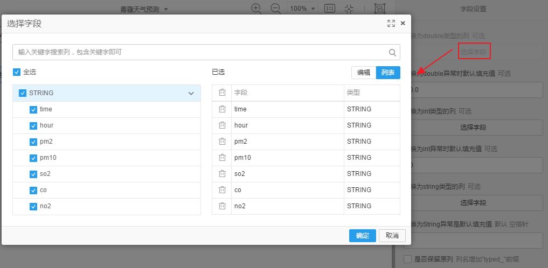The image size is (548, 268).
Task: Uncheck the STRING group checkbox
Action: [23, 93]
